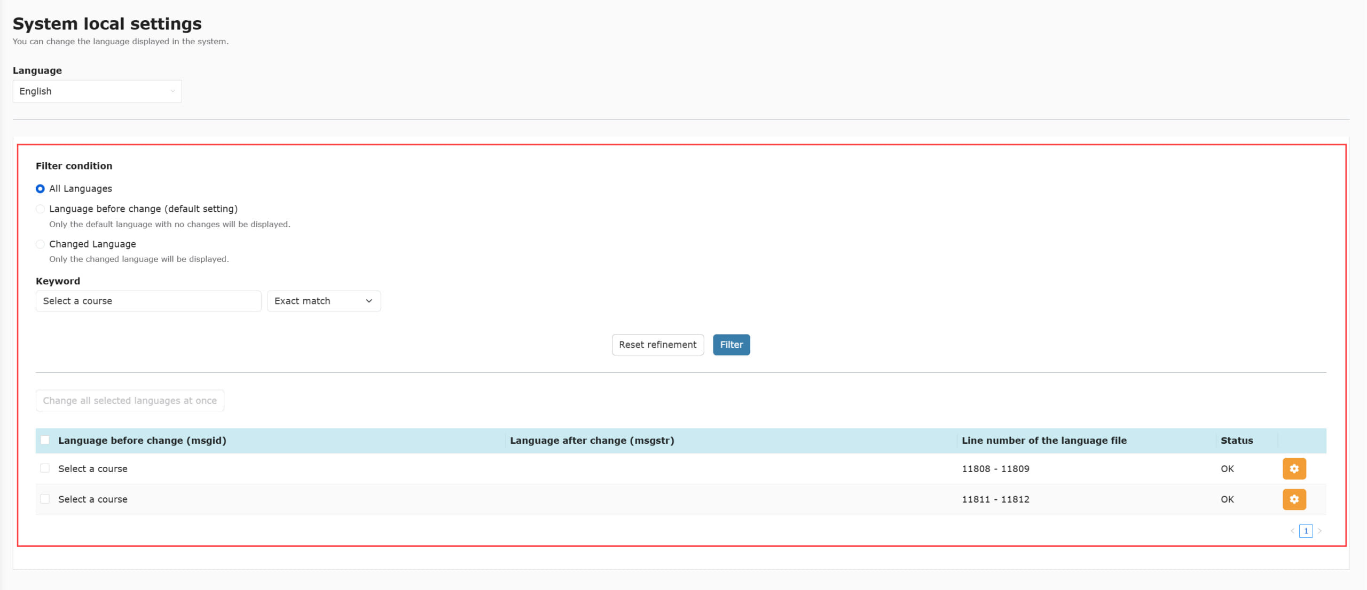Check the first Select a course row

click(45, 468)
